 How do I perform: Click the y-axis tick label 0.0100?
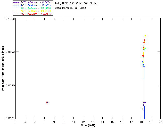coord(10,52)
